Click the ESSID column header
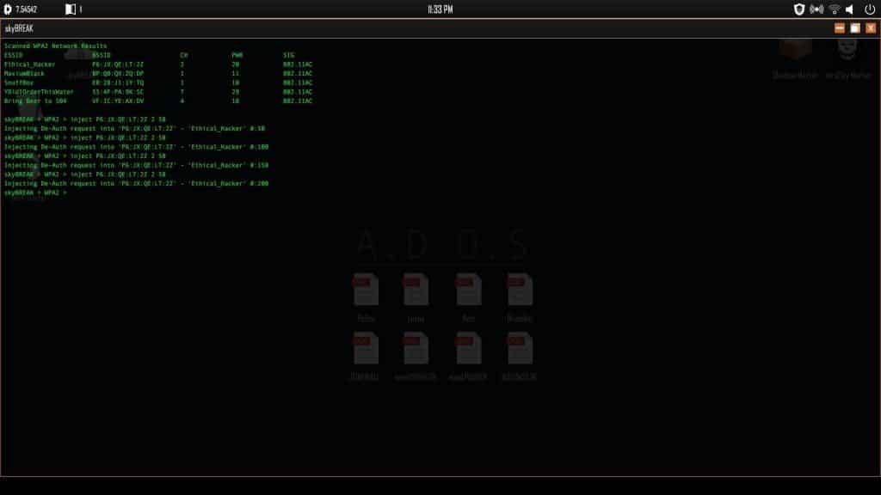This screenshot has height=495, width=881. (14, 55)
